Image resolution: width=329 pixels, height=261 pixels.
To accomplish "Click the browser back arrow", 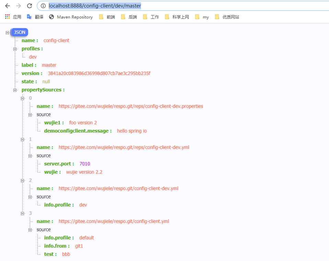I will click(x=8, y=6).
